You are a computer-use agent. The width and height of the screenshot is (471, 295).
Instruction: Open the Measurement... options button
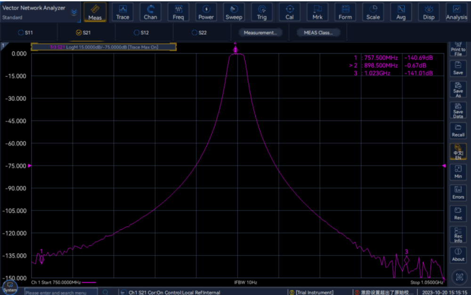[x=260, y=33]
